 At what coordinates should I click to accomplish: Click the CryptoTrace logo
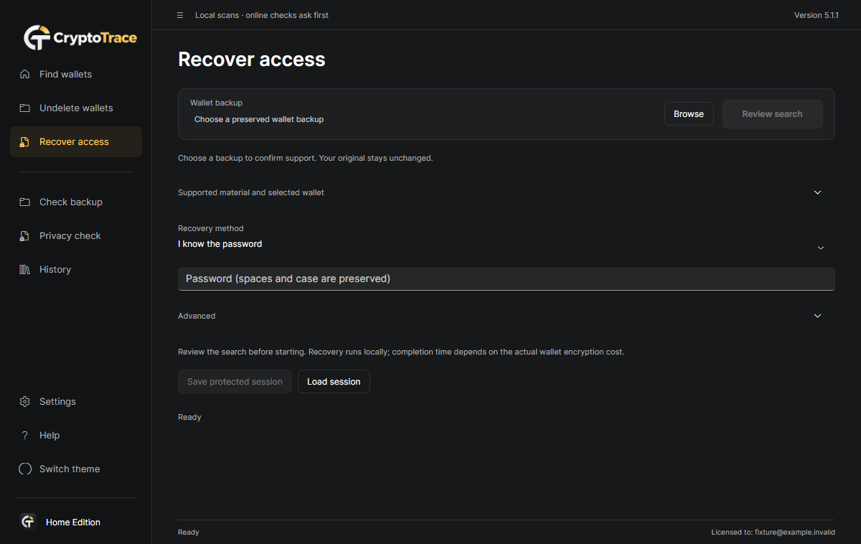(x=80, y=37)
